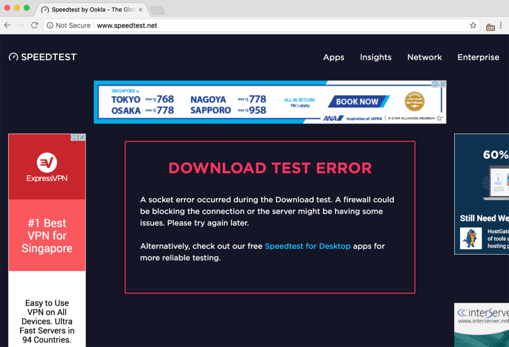Bookmark this page with the star icon
The height and width of the screenshot is (347, 509).
tap(473, 25)
